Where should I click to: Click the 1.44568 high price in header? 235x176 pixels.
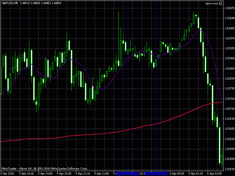pyautogui.click(x=35, y=3)
